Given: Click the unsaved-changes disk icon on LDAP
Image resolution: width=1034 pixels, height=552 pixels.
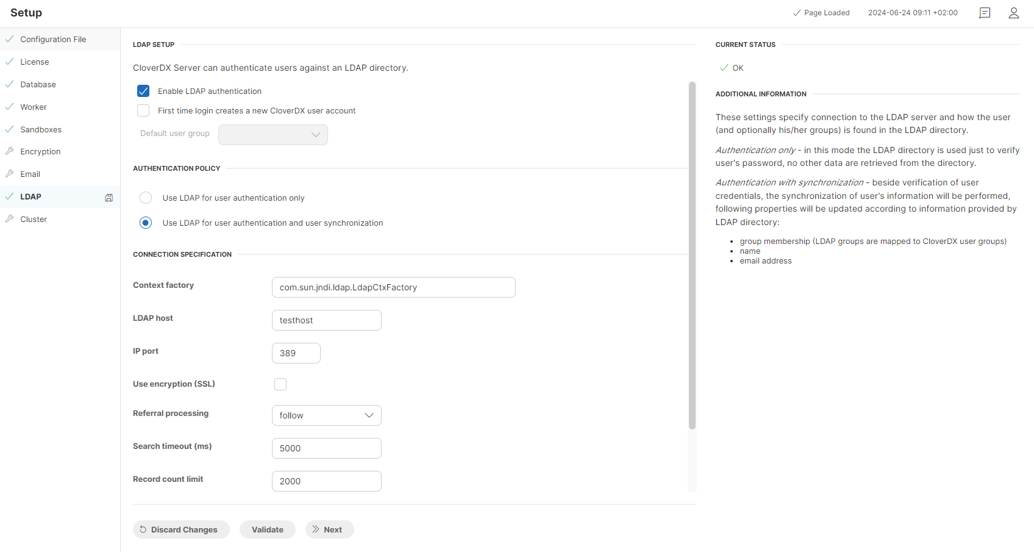Looking at the screenshot, I should pyautogui.click(x=109, y=197).
